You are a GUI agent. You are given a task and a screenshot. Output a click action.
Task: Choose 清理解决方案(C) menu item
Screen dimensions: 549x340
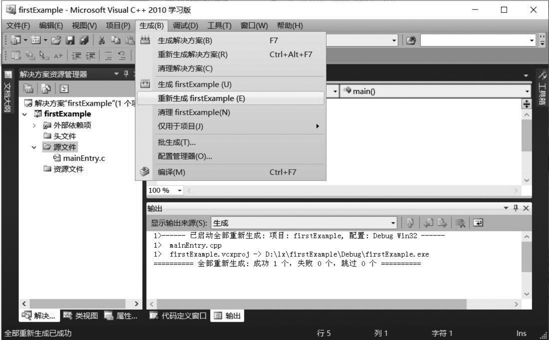click(x=231, y=68)
